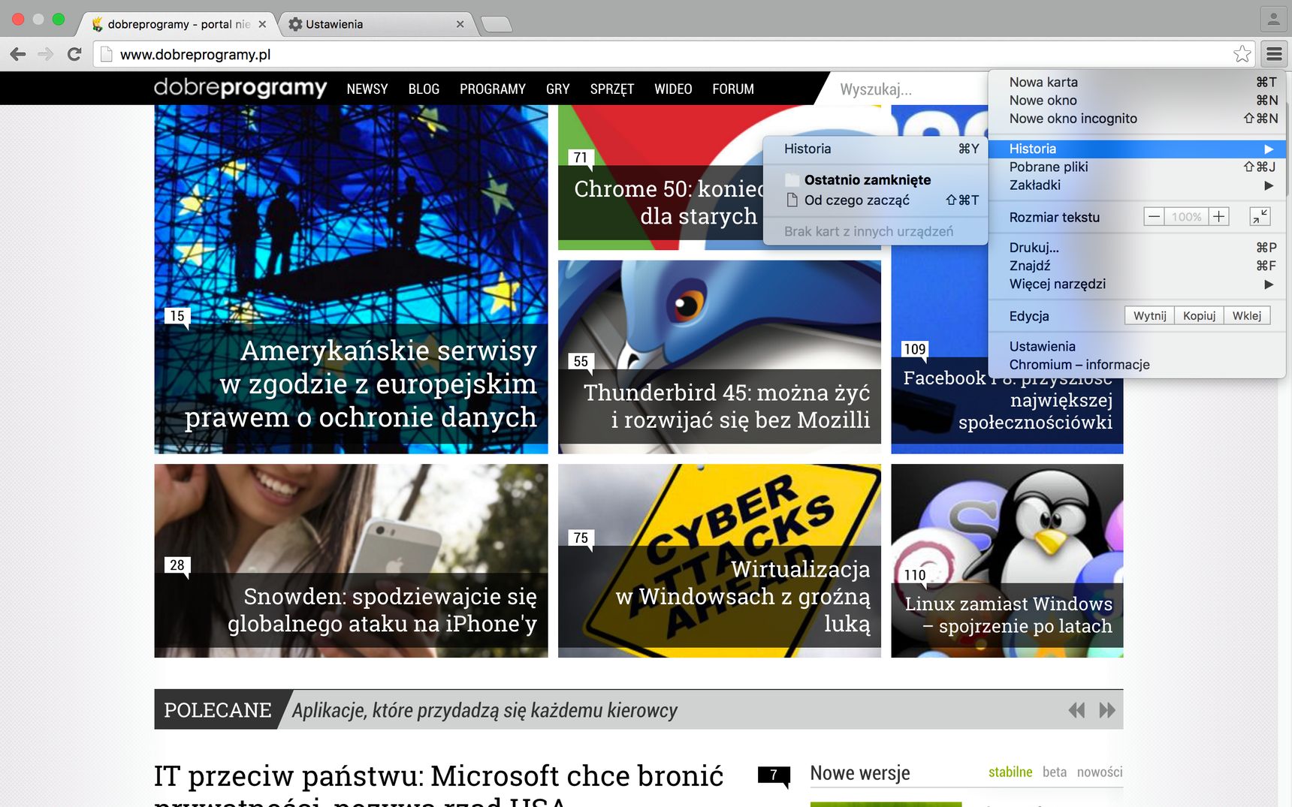
Task: Close the dobreprogramy tab
Action: point(262,24)
